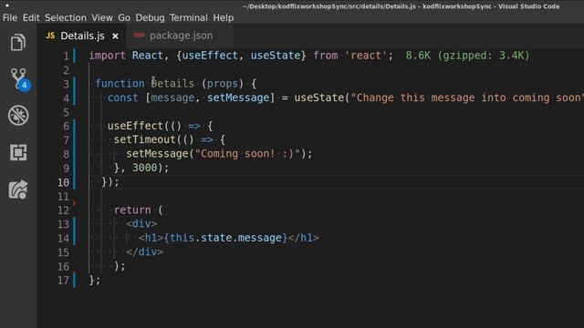Select the Details.js editor tab
Viewport: 584px width, 328px height.
coord(82,36)
